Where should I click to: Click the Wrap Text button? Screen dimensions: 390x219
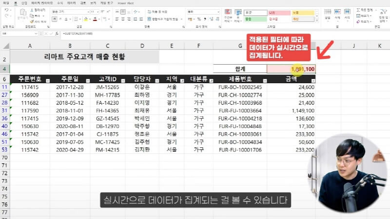157,12
